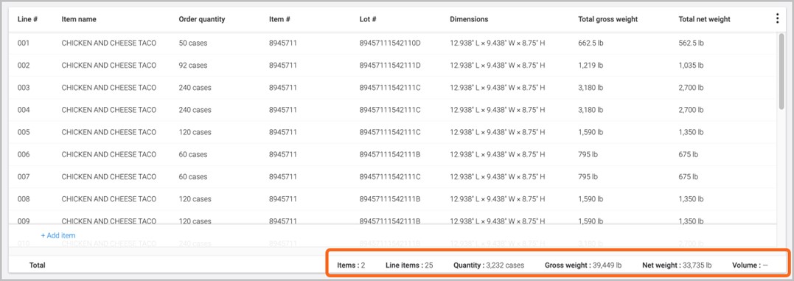Click lot number 89457111542111D
This screenshot has height=281, width=794.
390,66
